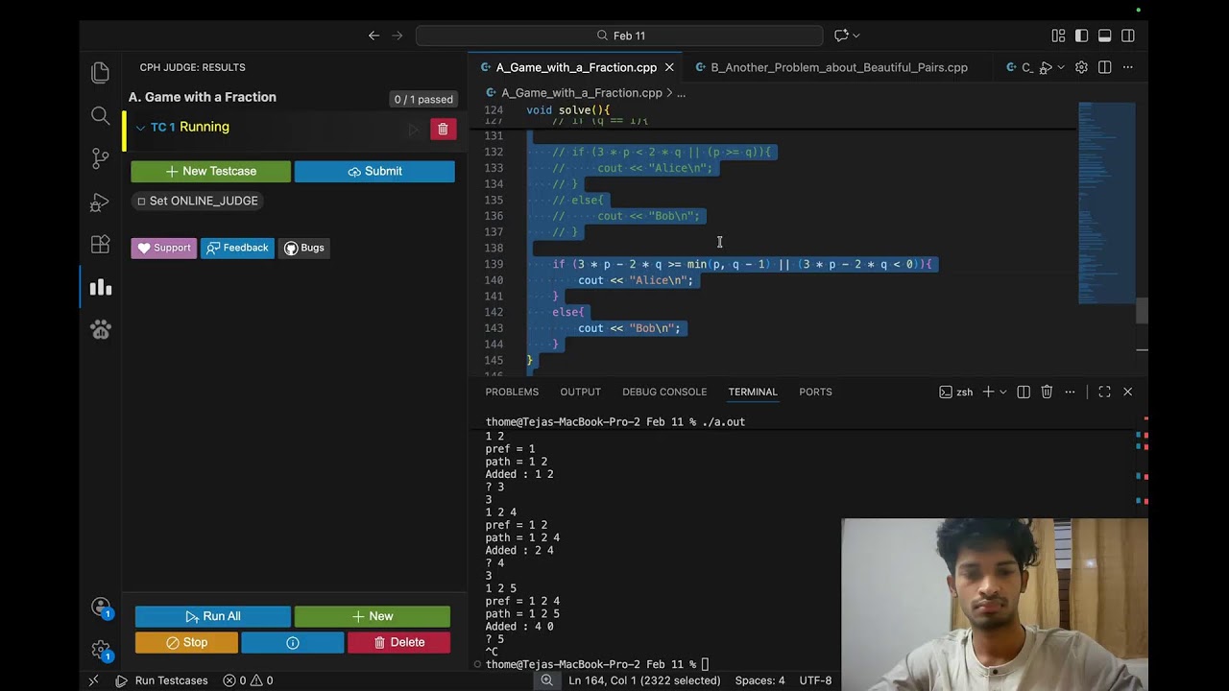
Task: Open the Explorer view in activity bar
Action: (100, 73)
